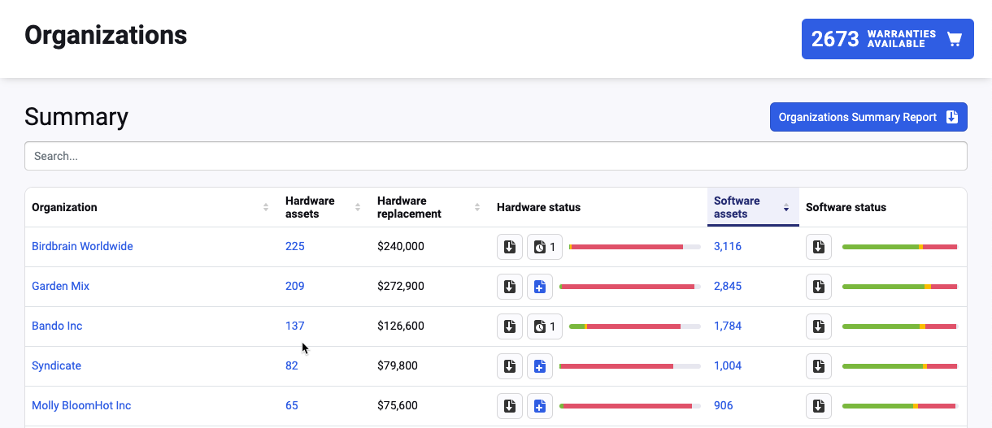Click in the Search field
Viewport: 992px width, 428px height.
pos(495,156)
